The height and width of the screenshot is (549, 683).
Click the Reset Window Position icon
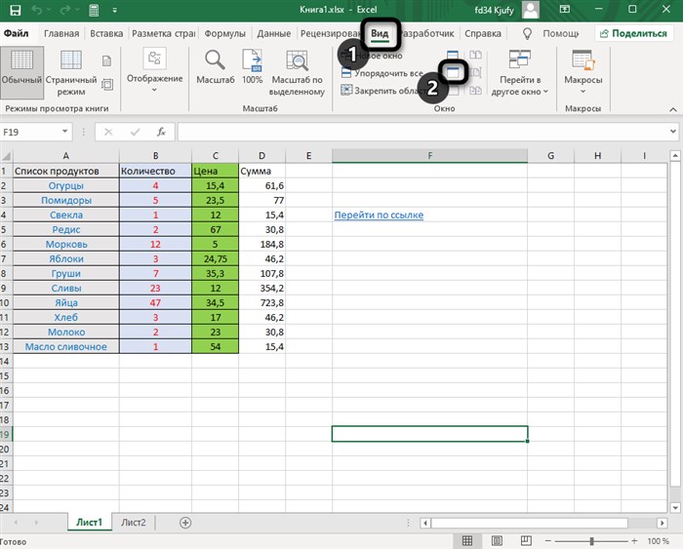tap(476, 90)
